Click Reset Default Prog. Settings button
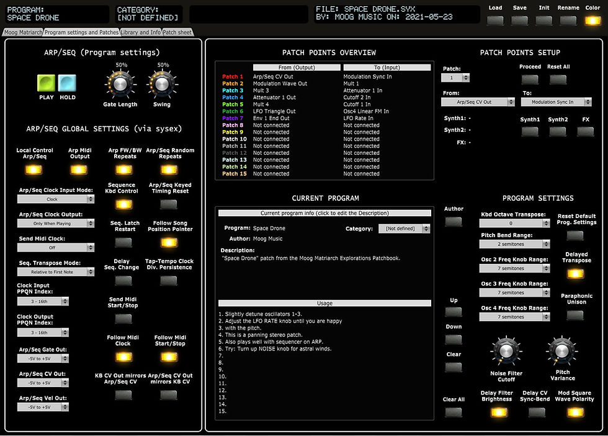 575,235
